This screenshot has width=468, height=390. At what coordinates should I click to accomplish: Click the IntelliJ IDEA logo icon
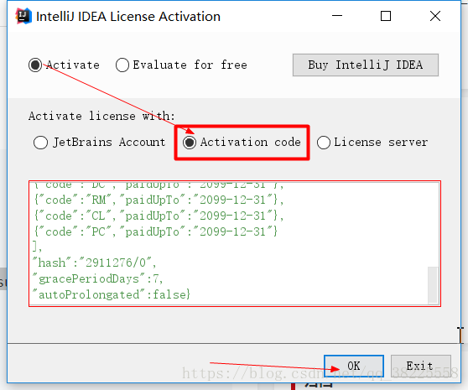(x=23, y=16)
